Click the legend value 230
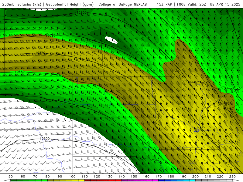This screenshot has width=243, height=182. coord(232,177)
